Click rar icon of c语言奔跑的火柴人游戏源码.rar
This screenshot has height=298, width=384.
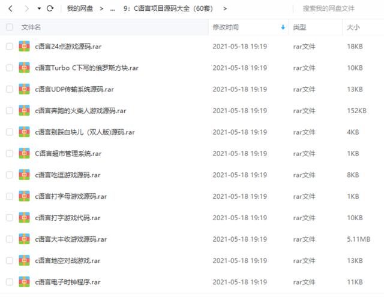(24, 111)
